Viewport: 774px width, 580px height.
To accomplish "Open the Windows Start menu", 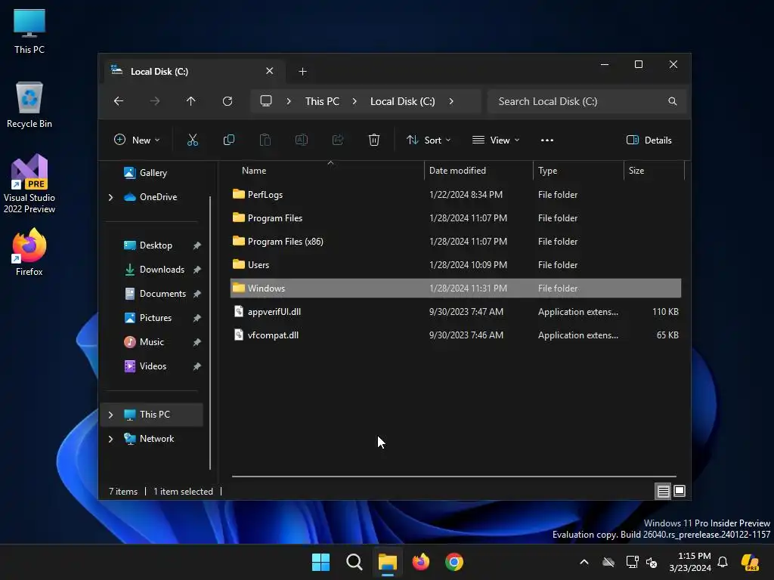I will click(x=320, y=562).
